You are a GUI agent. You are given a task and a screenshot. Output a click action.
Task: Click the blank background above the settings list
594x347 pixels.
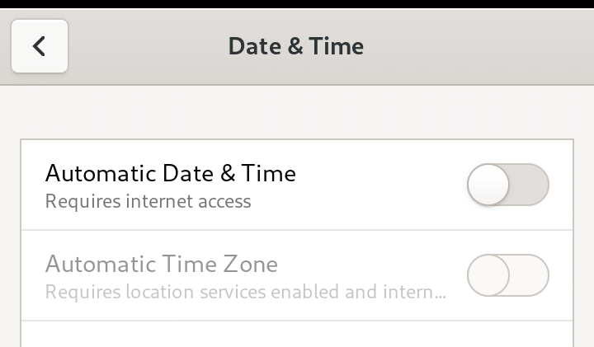click(x=297, y=112)
